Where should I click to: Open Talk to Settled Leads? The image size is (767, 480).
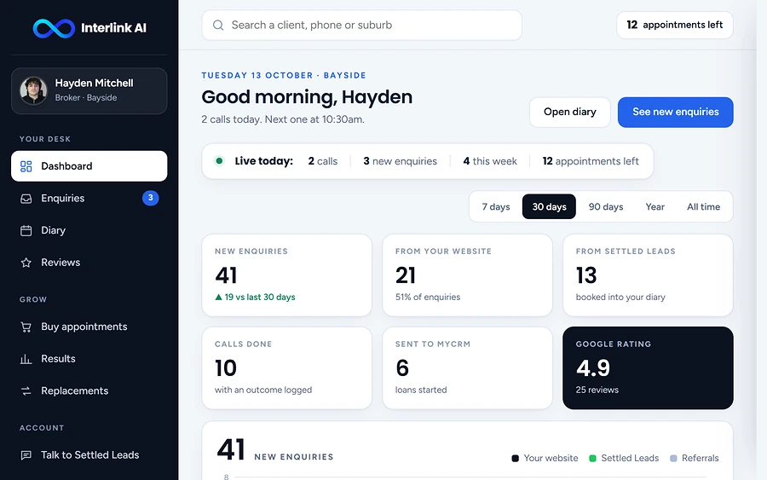point(89,455)
